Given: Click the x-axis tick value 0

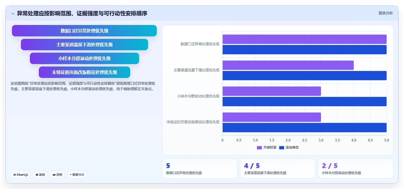Looking at the screenshot, I should click(x=222, y=140).
